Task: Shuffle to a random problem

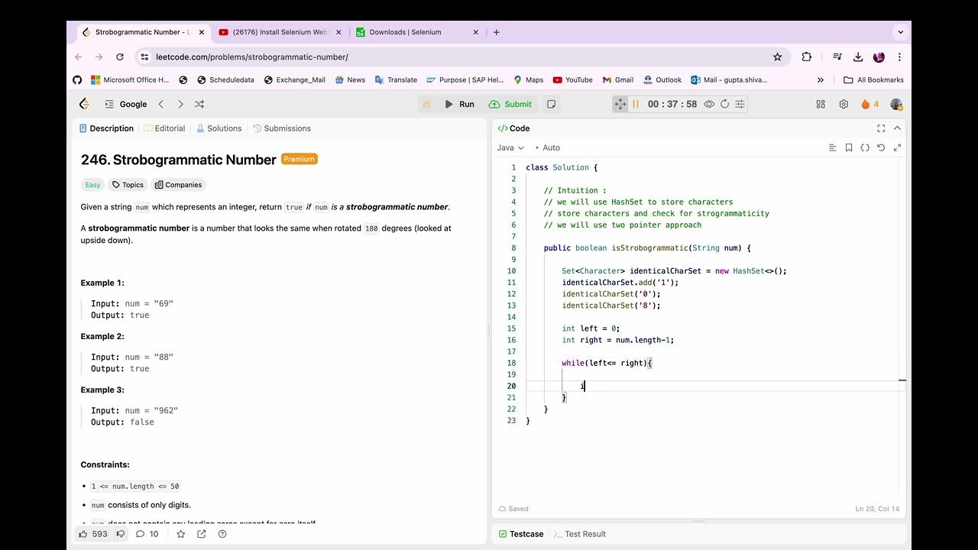Action: pos(199,105)
